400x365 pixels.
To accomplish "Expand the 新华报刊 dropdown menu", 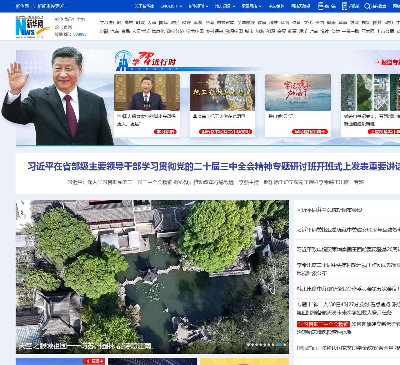I will (198, 6).
